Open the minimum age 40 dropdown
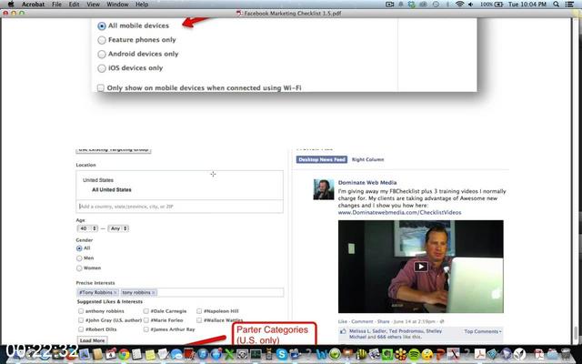This screenshot has height=364, width=582. pyautogui.click(x=87, y=228)
